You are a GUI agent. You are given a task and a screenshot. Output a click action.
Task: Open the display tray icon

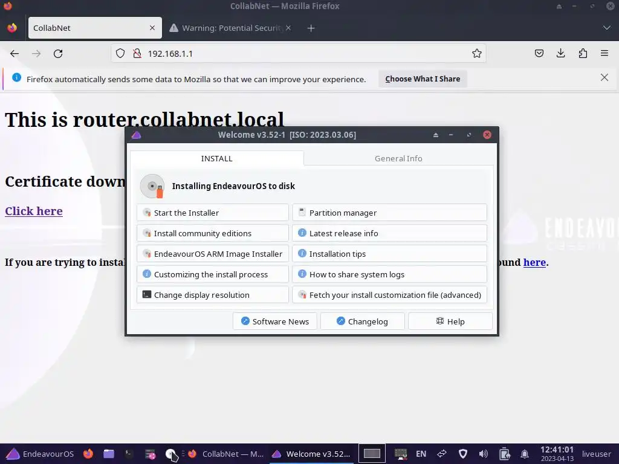click(401, 454)
